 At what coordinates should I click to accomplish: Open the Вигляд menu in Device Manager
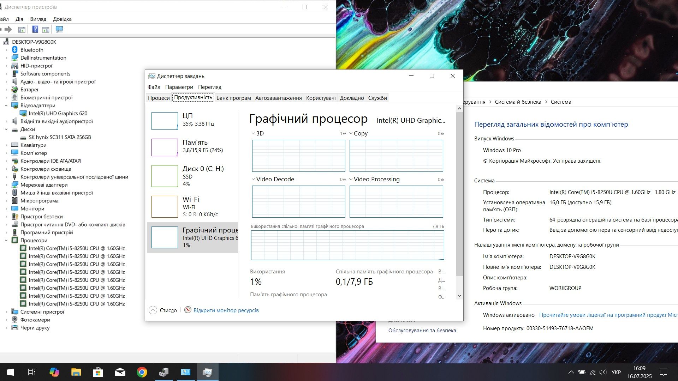(x=38, y=19)
